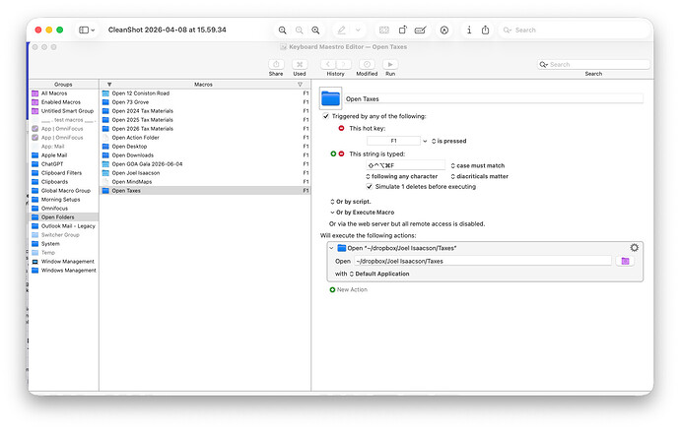Click the large Open Taxes macro folder icon
Image resolution: width=680 pixels, height=430 pixels.
tap(331, 98)
